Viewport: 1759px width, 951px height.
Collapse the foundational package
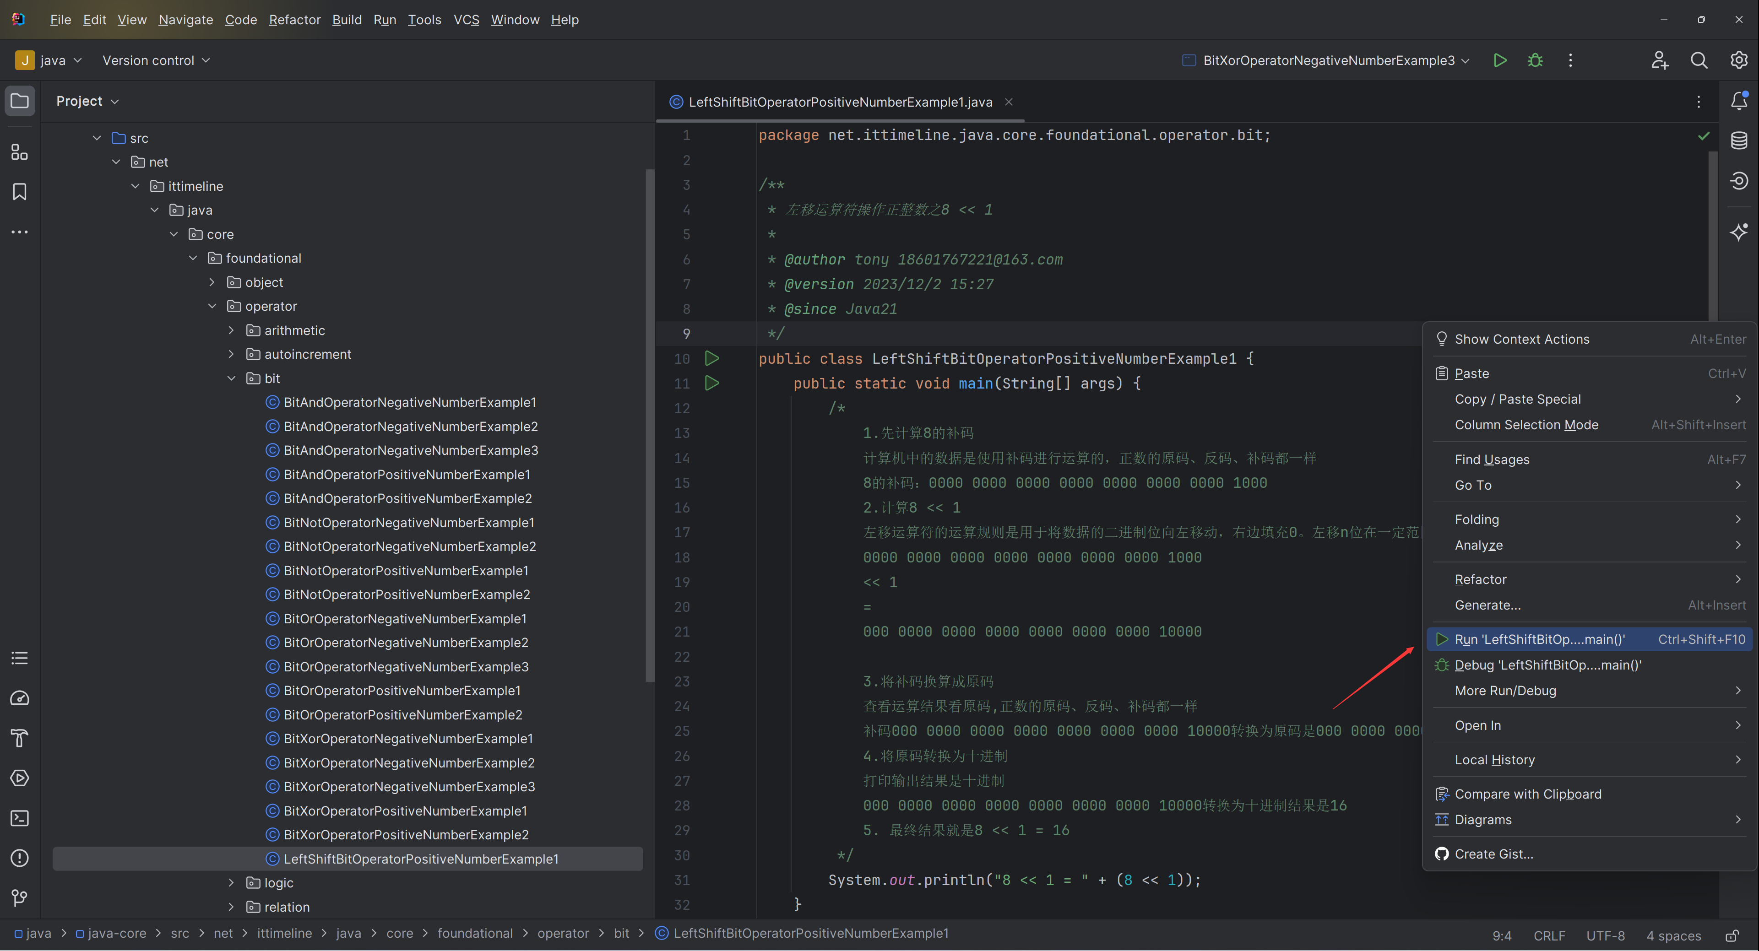click(193, 258)
